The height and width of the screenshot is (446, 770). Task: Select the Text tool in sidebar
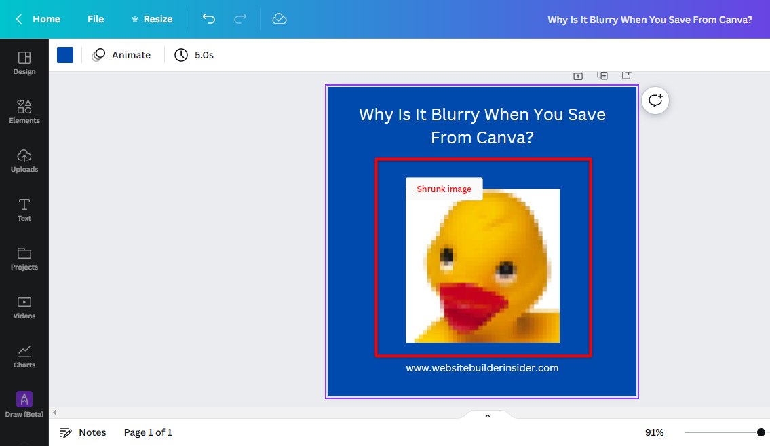[x=24, y=209]
